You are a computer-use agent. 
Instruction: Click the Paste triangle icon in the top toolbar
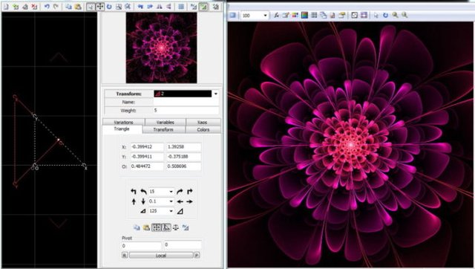[x=78, y=7]
